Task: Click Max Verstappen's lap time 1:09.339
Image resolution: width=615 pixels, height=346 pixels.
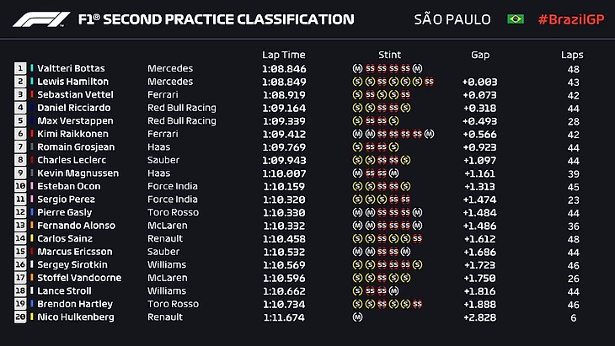Action: 284,120
